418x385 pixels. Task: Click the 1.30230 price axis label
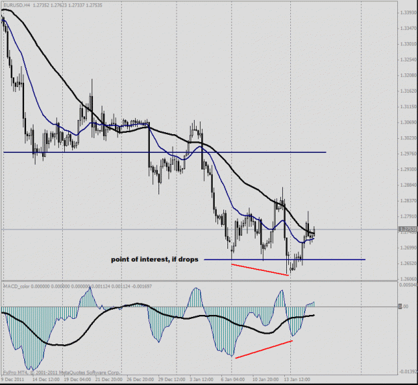point(409,138)
